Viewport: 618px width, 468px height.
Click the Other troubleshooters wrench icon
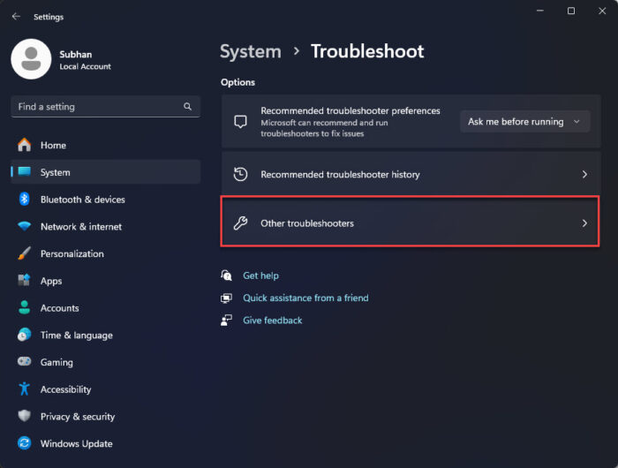click(240, 223)
